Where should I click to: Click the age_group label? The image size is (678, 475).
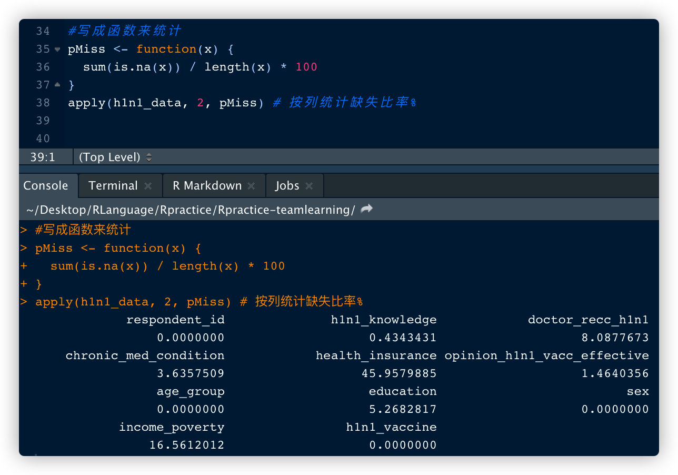pyautogui.click(x=191, y=391)
